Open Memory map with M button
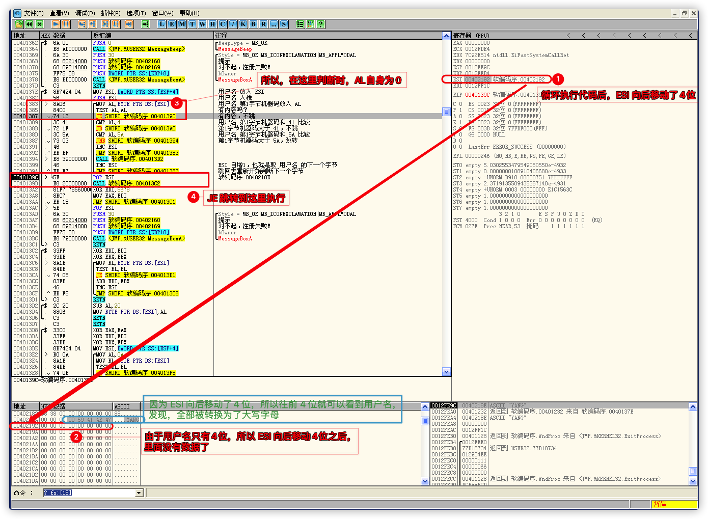The image size is (708, 519). [x=182, y=24]
